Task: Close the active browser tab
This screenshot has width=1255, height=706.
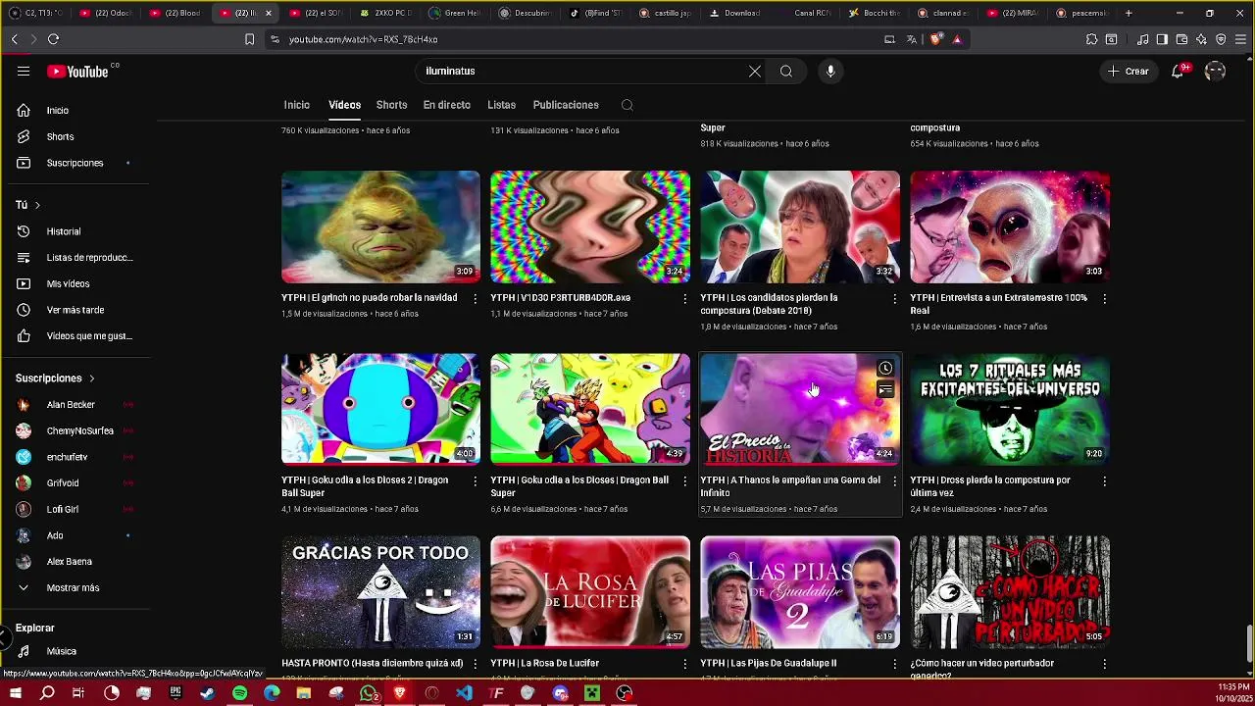Action: click(268, 13)
